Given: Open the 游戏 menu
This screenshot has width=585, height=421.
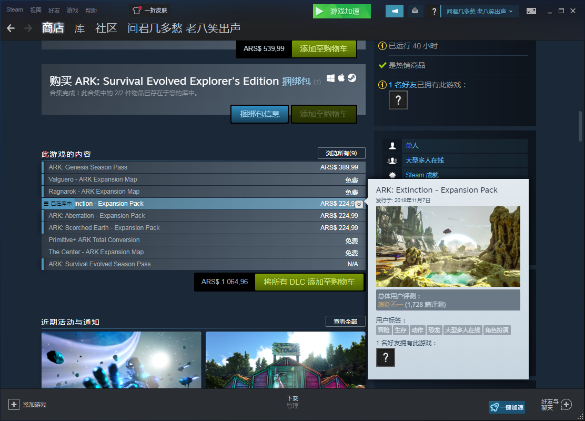Looking at the screenshot, I should [x=73, y=10].
